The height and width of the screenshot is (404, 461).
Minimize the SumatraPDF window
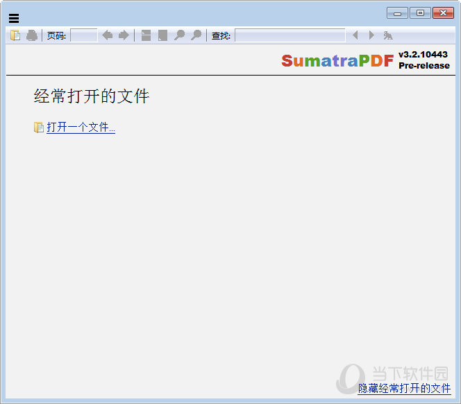coord(397,13)
